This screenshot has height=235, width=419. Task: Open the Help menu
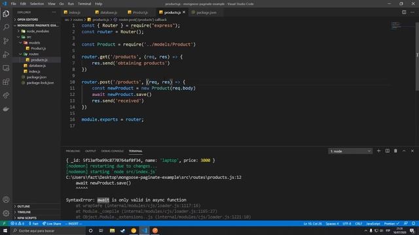[x=99, y=4]
